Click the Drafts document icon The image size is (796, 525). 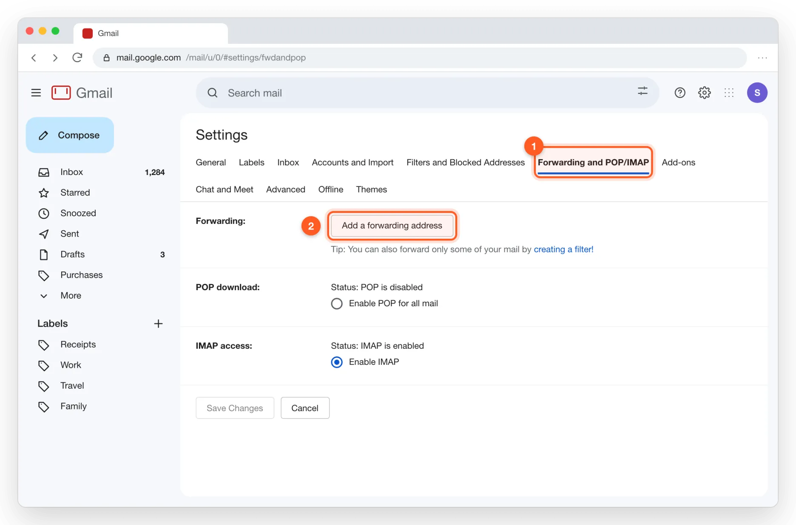click(44, 254)
